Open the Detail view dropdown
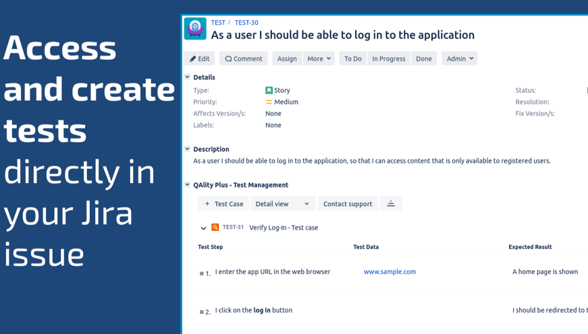The width and height of the screenshot is (588, 334). click(x=282, y=203)
